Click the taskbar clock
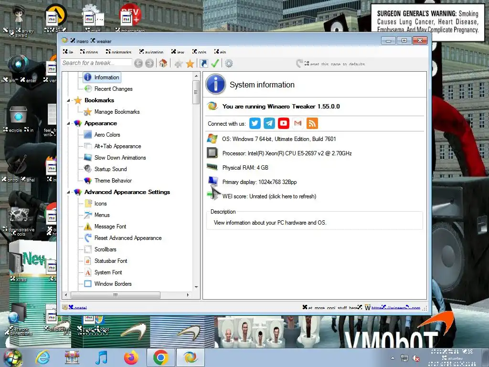Image resolution: width=489 pixels, height=367 pixels. [x=452, y=357]
